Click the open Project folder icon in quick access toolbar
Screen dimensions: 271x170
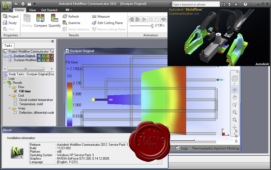click(x=29, y=4)
